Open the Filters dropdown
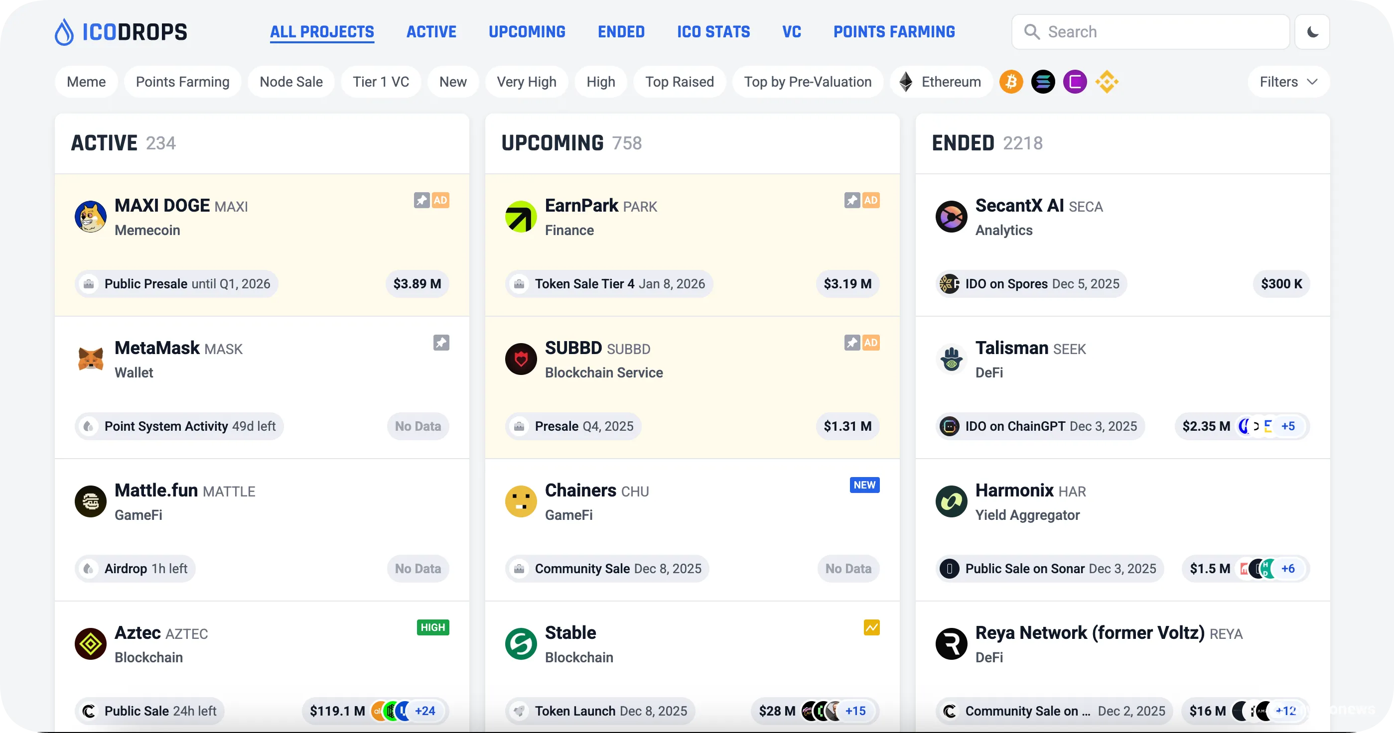Viewport: 1394px width, 733px height. click(x=1288, y=81)
